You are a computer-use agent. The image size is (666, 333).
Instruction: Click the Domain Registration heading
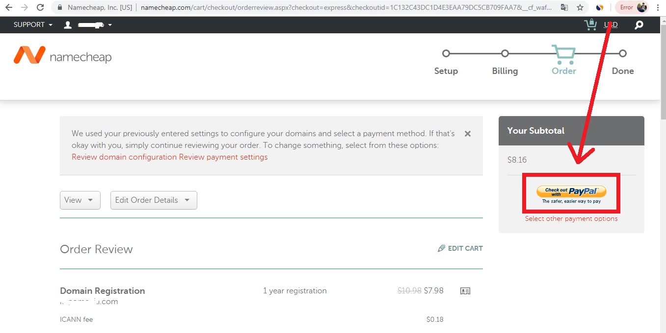point(103,291)
